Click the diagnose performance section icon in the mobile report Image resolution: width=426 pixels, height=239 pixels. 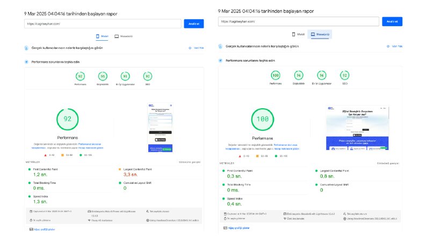click(26, 62)
